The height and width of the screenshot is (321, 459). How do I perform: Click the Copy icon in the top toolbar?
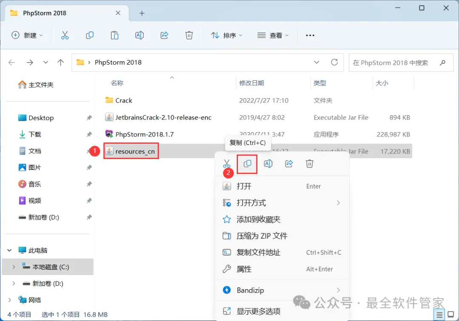coord(90,35)
